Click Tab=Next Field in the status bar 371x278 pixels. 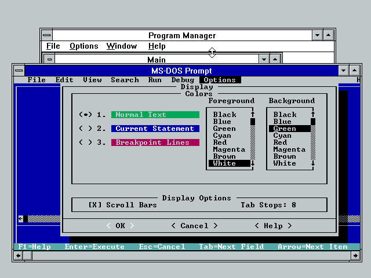231,247
